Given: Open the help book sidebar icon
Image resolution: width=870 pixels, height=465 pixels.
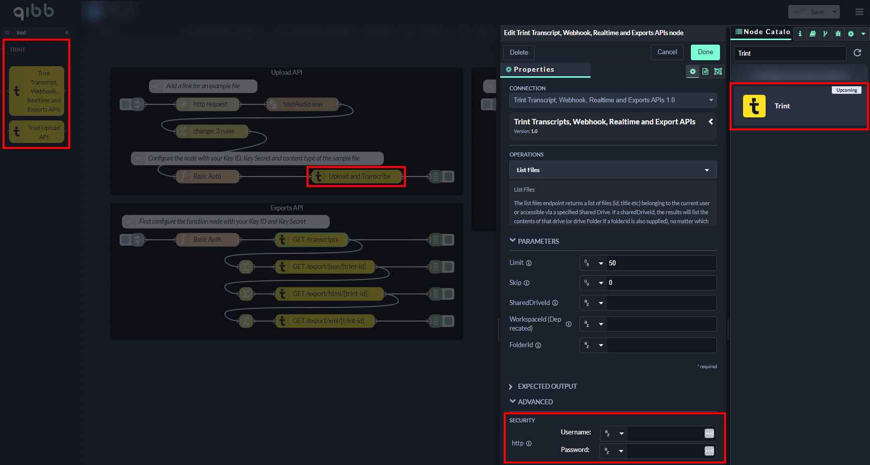Looking at the screenshot, I should point(812,34).
